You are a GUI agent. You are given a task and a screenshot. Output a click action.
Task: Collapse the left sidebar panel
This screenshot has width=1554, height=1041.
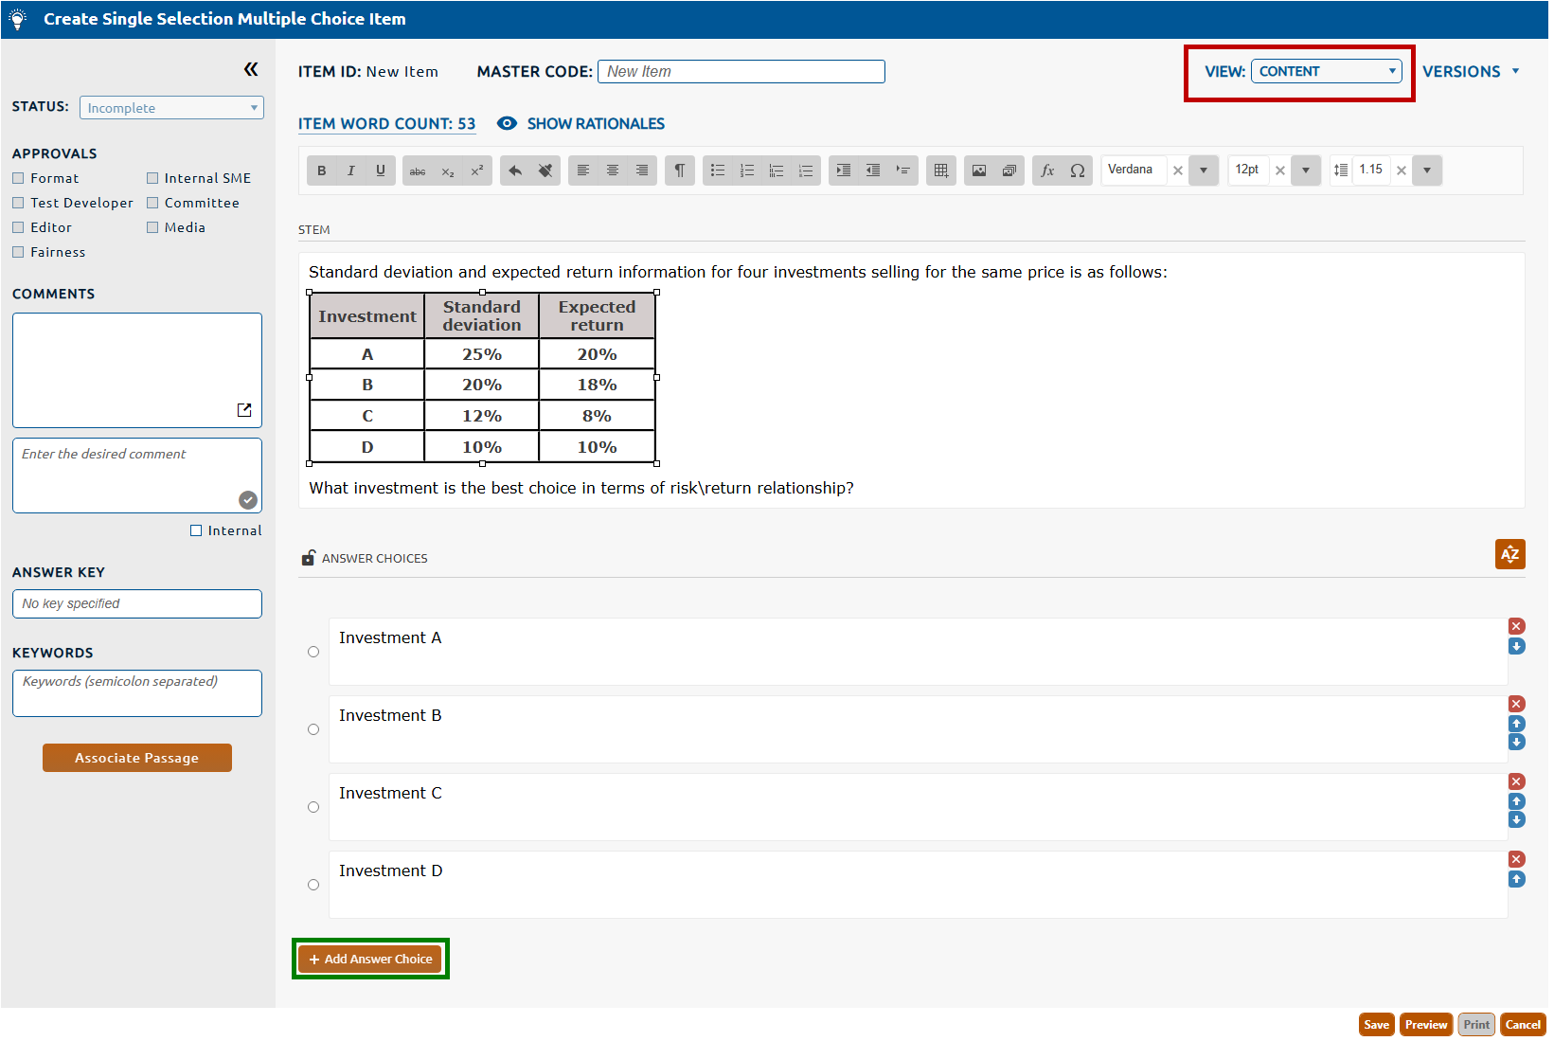[x=251, y=69]
